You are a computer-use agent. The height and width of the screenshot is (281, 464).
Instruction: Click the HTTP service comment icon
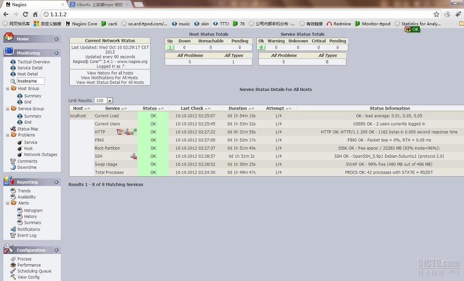[119, 131]
